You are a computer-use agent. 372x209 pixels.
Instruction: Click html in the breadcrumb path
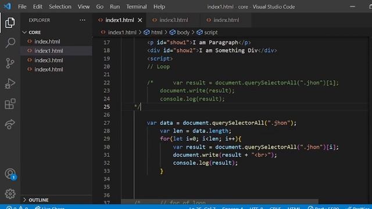coord(157,33)
